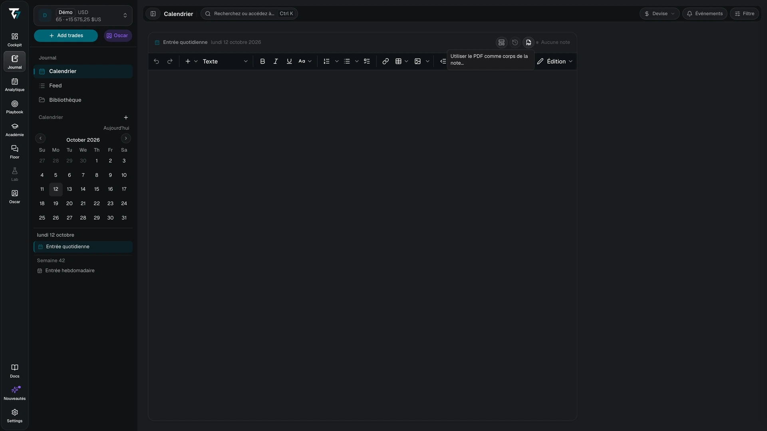Open the Feed journal item

[83, 86]
